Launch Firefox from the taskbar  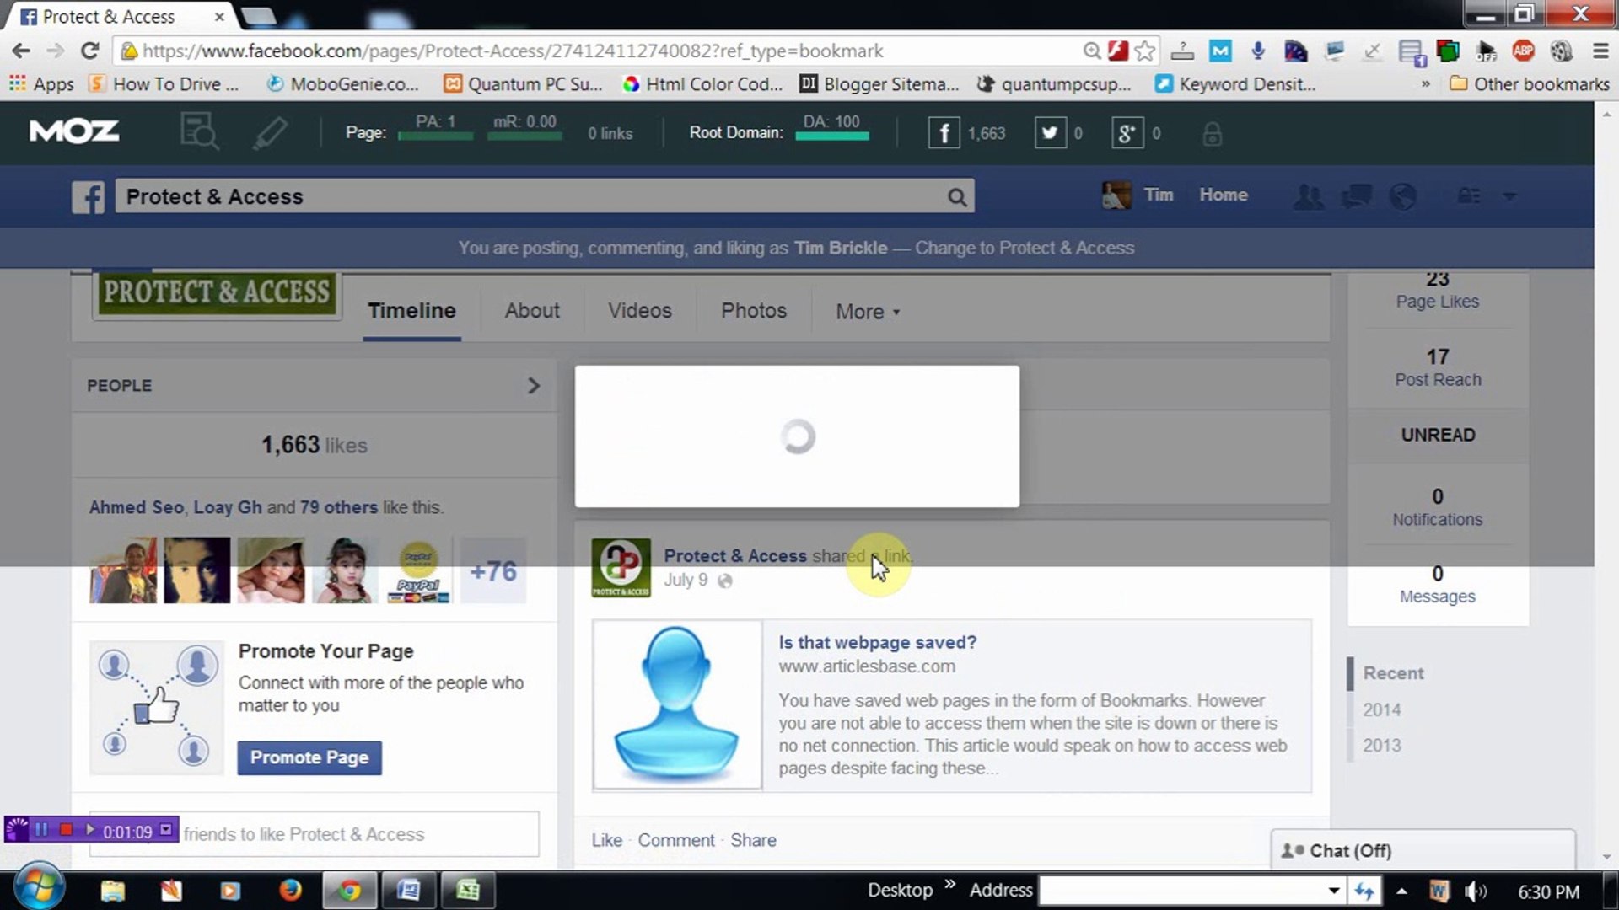click(291, 890)
